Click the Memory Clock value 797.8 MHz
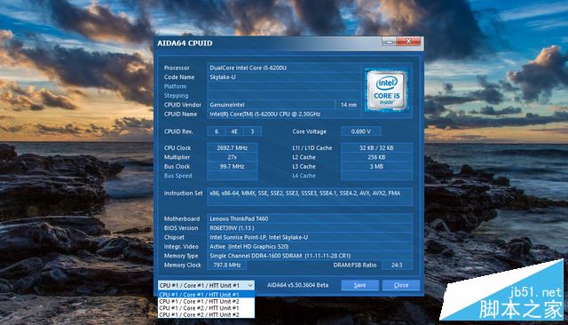568x325 pixels. 227,265
